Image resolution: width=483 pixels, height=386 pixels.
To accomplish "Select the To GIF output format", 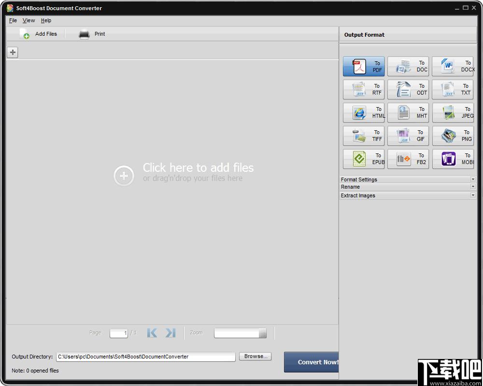I will click(x=408, y=136).
